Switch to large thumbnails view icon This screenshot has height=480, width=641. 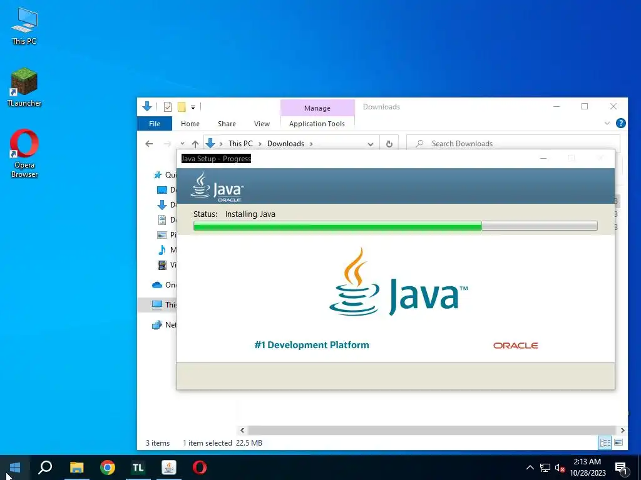tap(618, 442)
